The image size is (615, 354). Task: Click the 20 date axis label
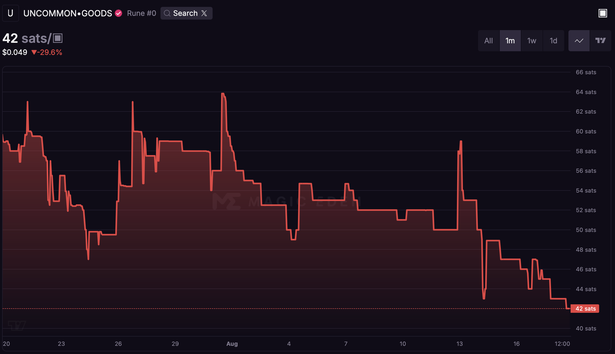6,344
